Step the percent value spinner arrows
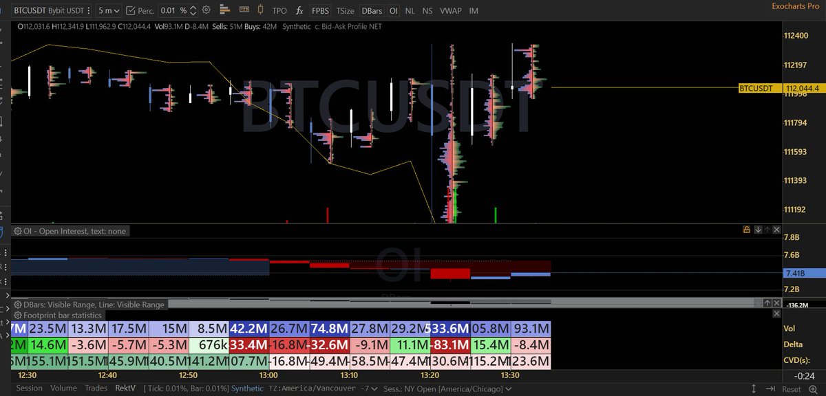 point(193,11)
